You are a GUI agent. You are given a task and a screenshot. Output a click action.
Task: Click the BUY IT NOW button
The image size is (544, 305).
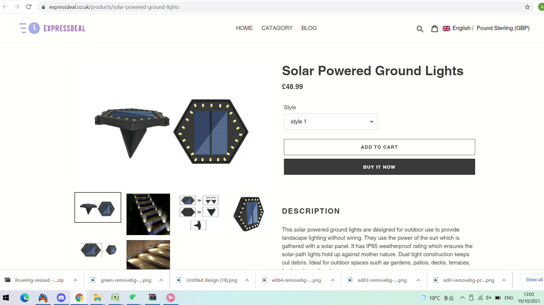pyautogui.click(x=379, y=167)
